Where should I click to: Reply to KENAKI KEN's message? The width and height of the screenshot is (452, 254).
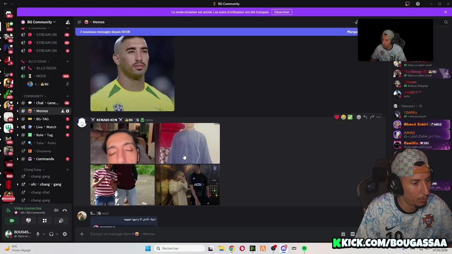[365, 117]
